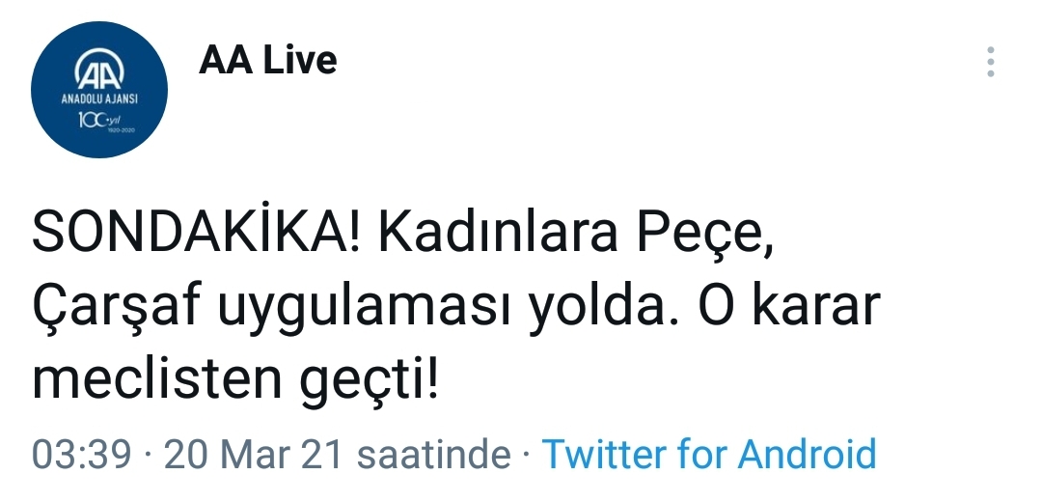Viewport: 1042px width, 502px height.
Task: Select the word SONDAKİKA! in tweet
Action: point(196,234)
